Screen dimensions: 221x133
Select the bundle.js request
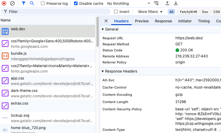click(x=19, y=54)
